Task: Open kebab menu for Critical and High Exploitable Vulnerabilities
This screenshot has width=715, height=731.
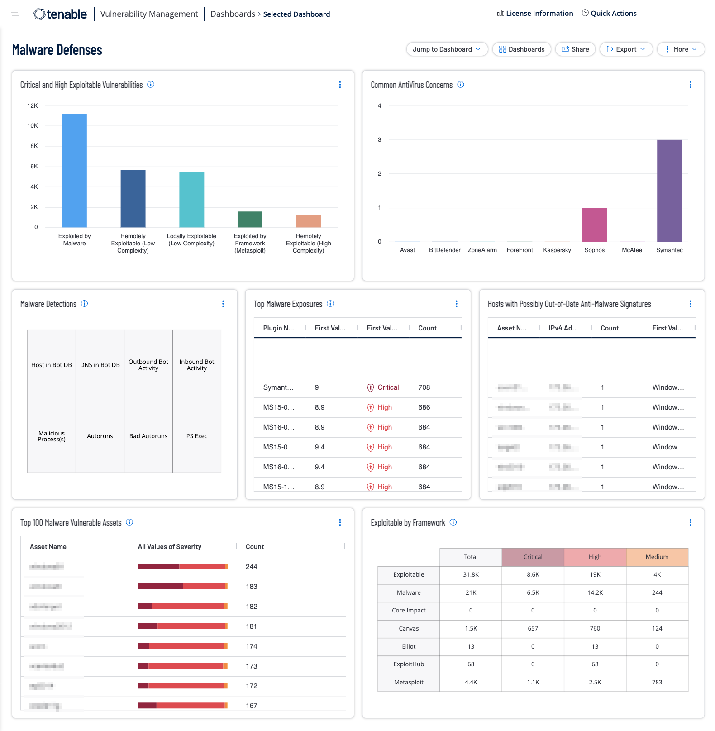Action: point(340,85)
